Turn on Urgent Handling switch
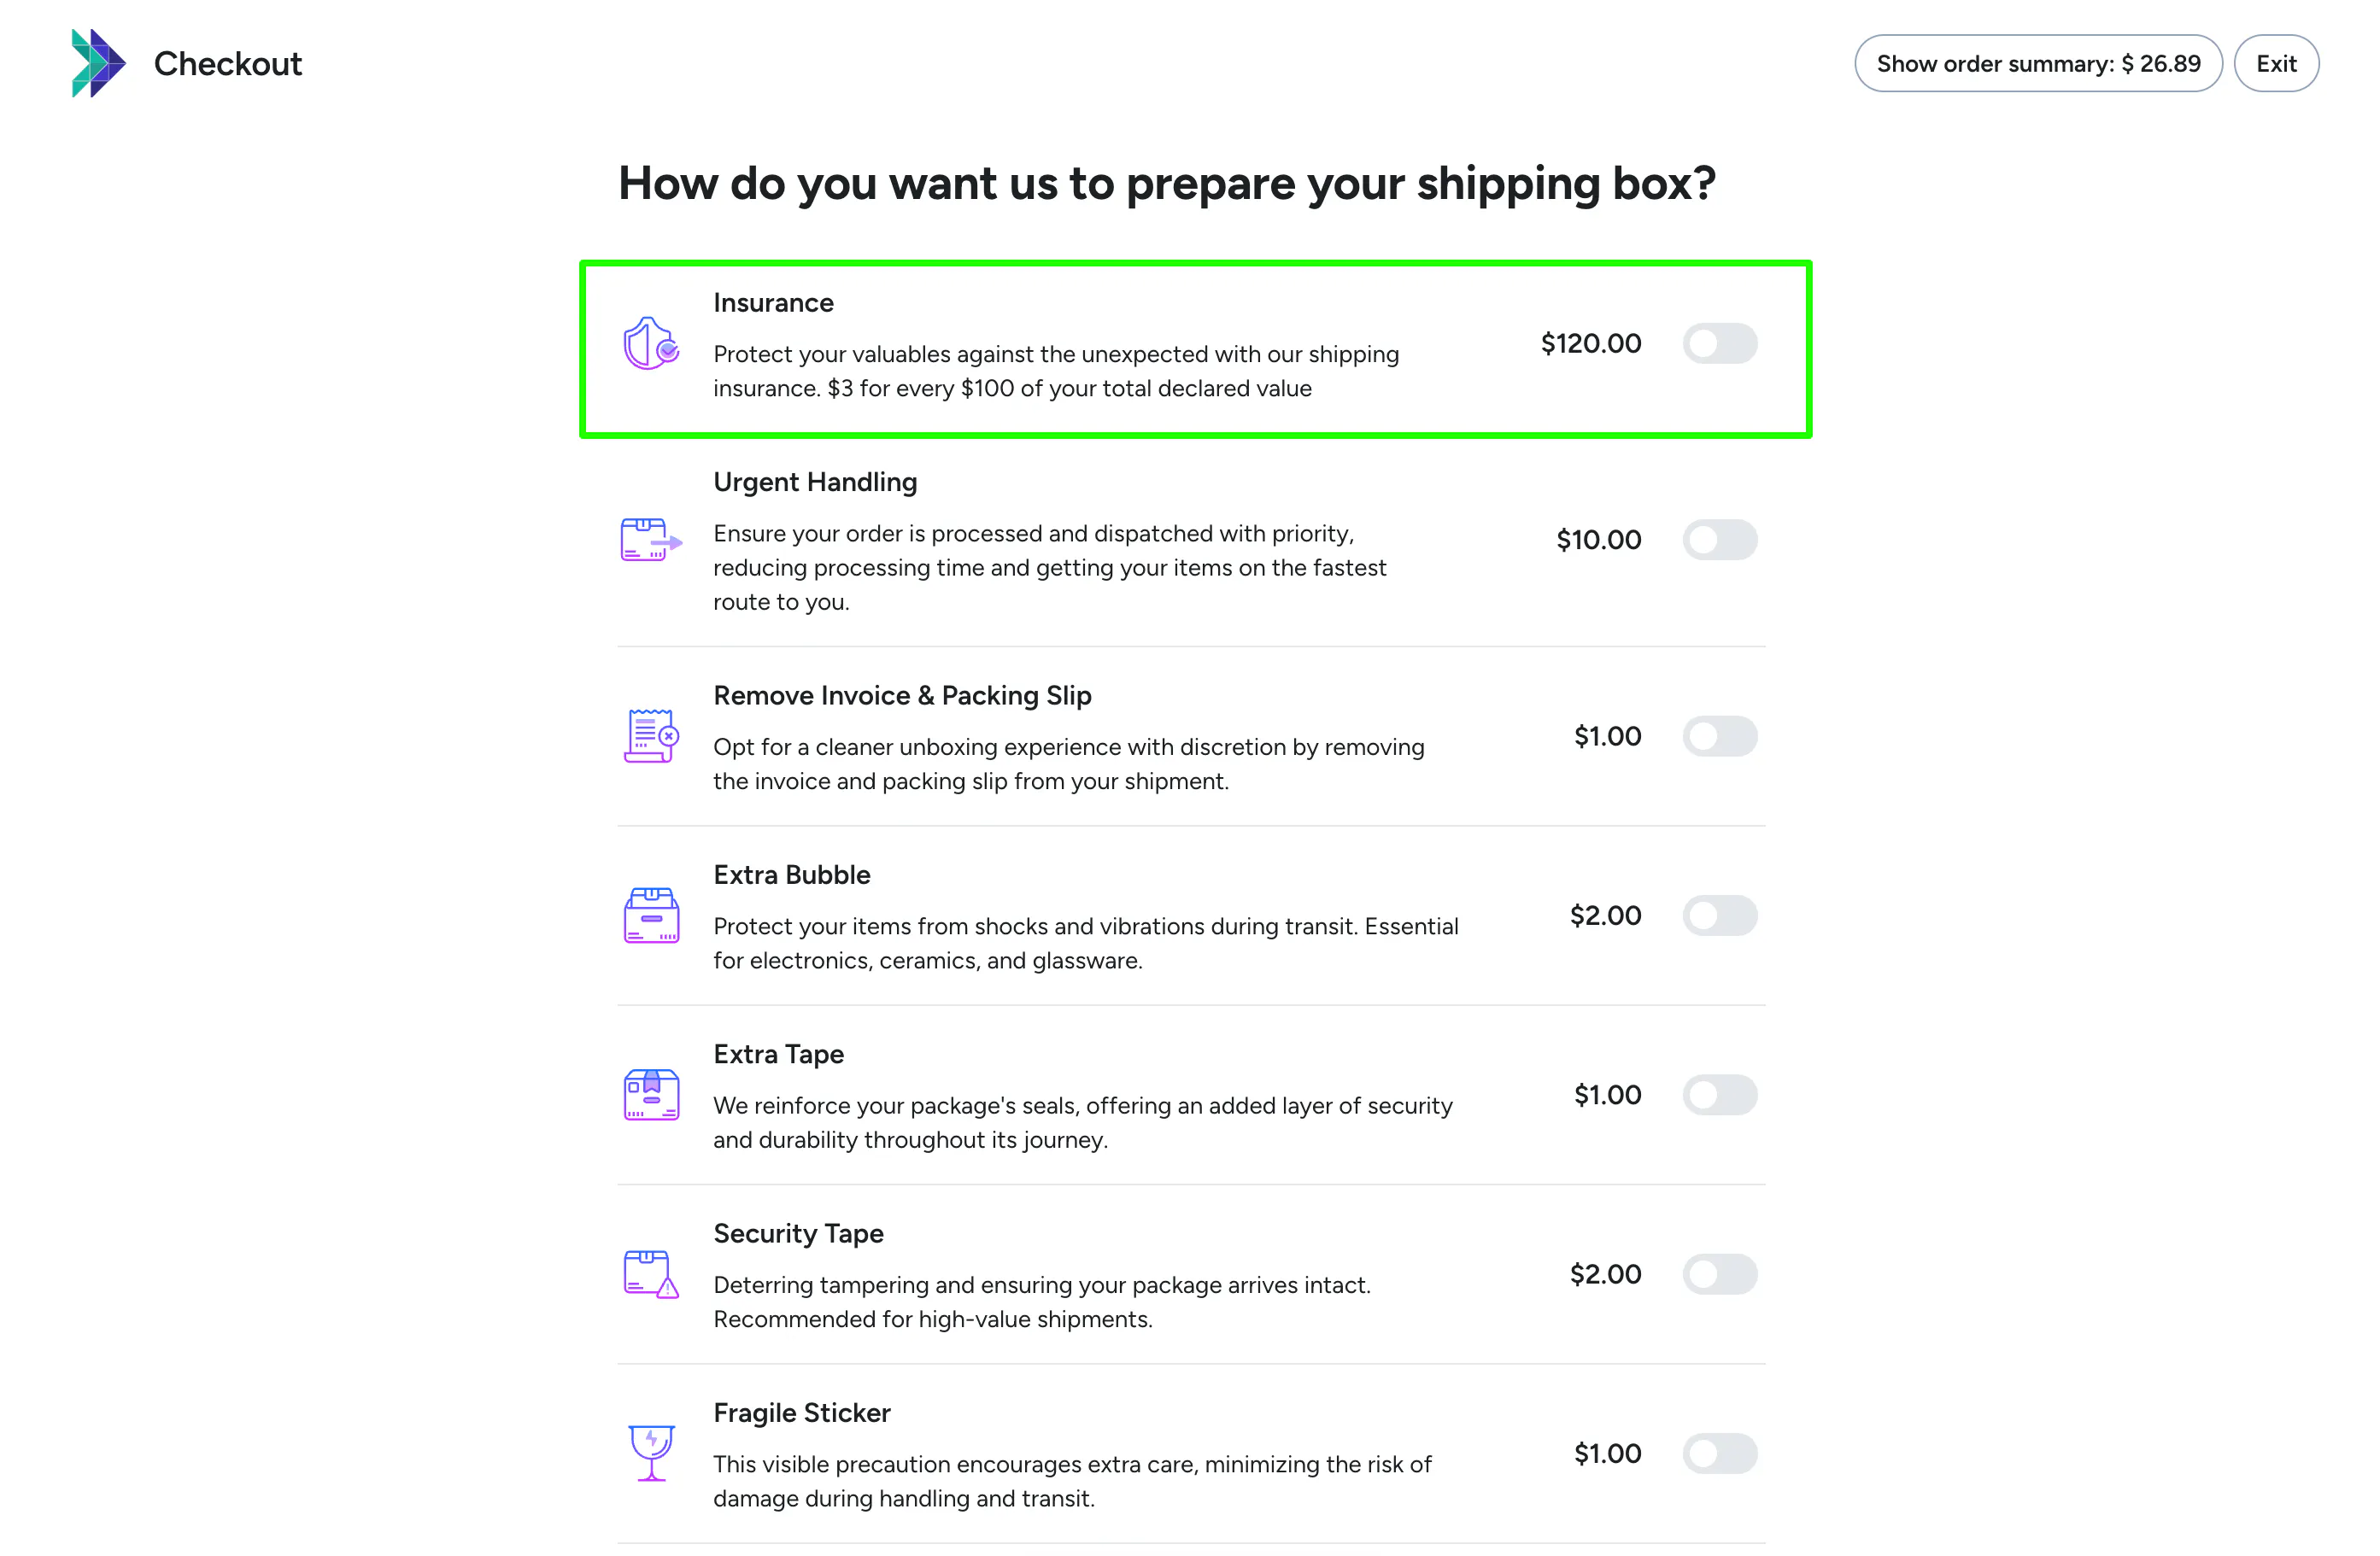This screenshot has height=1556, width=2380. coord(1719,540)
